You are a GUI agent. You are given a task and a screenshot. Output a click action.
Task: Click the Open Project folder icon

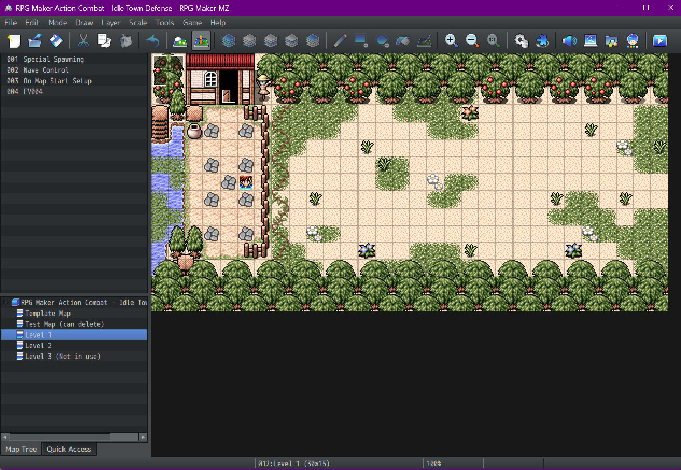(35, 41)
